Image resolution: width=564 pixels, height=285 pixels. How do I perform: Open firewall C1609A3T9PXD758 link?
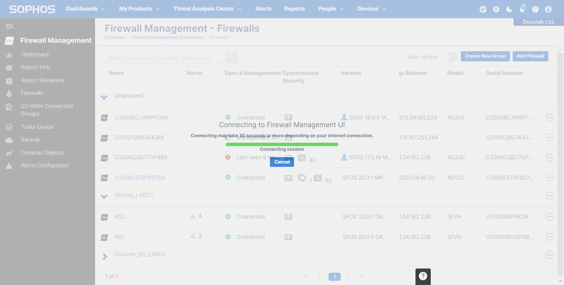pyautogui.click(x=140, y=177)
